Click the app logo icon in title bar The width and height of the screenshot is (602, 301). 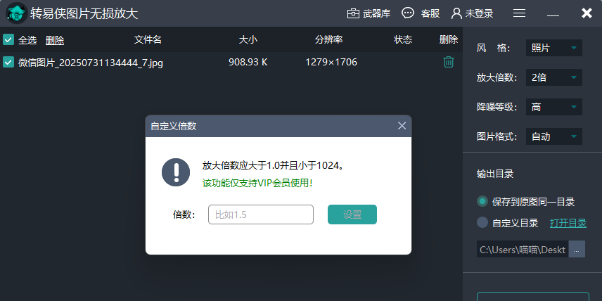[x=16, y=13]
